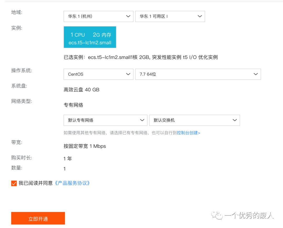Click the chevron arrow beside 华东 1 可用区 I
Image resolution: width=283 pixels, height=228 pixels.
point(199,16)
